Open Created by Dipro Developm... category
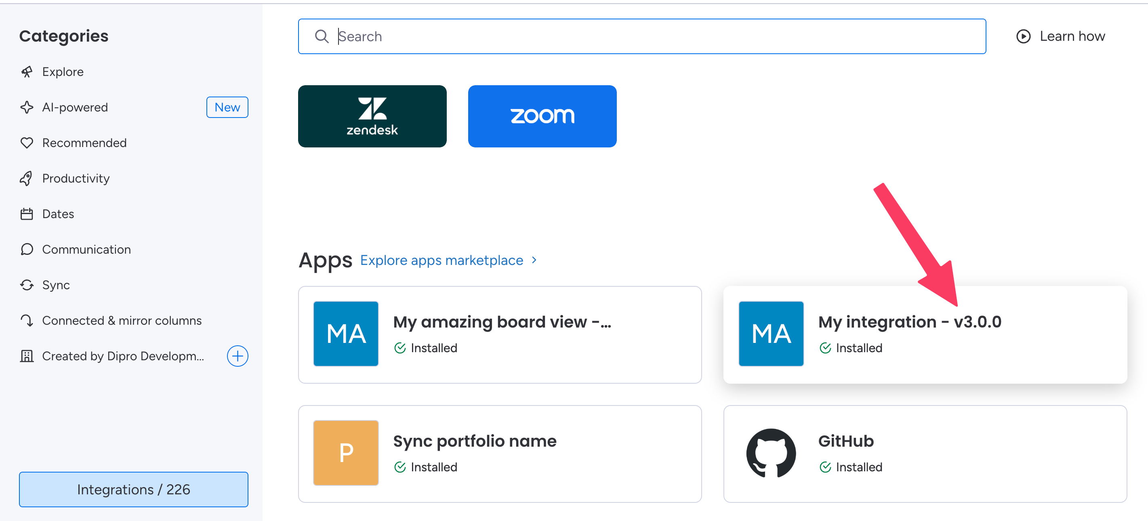Viewport: 1148px width, 521px height. pos(123,356)
